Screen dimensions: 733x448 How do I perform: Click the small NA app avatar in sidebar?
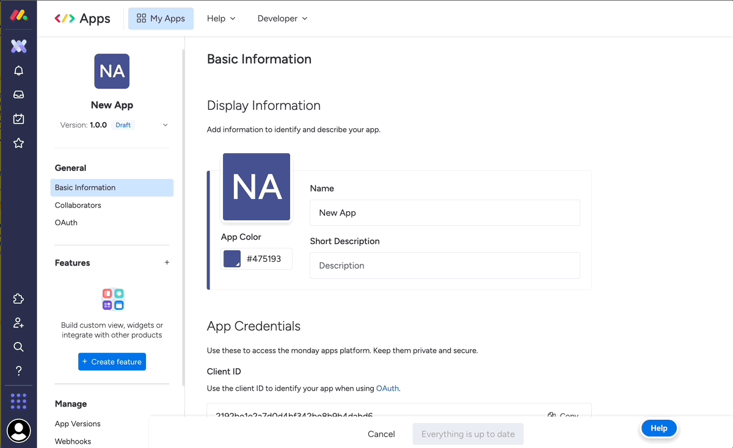(x=112, y=71)
